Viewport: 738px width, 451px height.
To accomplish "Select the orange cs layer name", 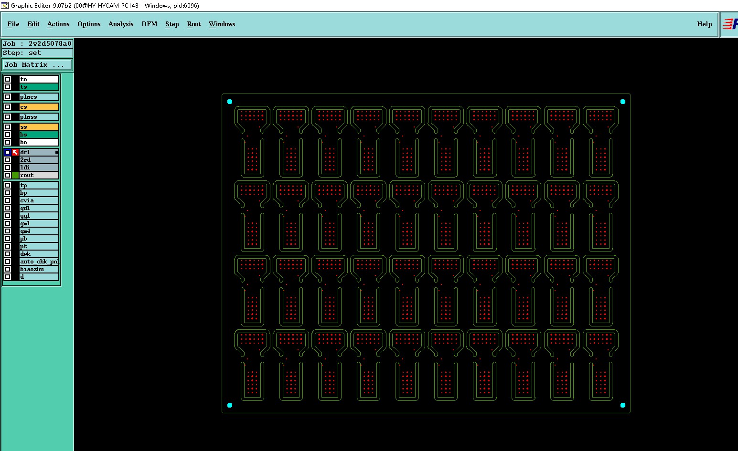I will coord(39,107).
